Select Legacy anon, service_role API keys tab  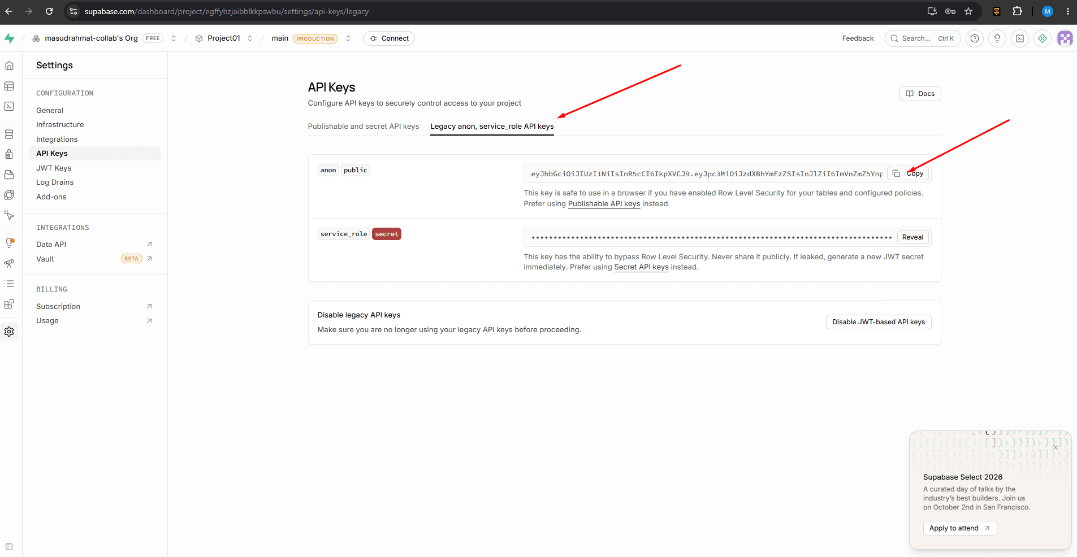tap(492, 127)
